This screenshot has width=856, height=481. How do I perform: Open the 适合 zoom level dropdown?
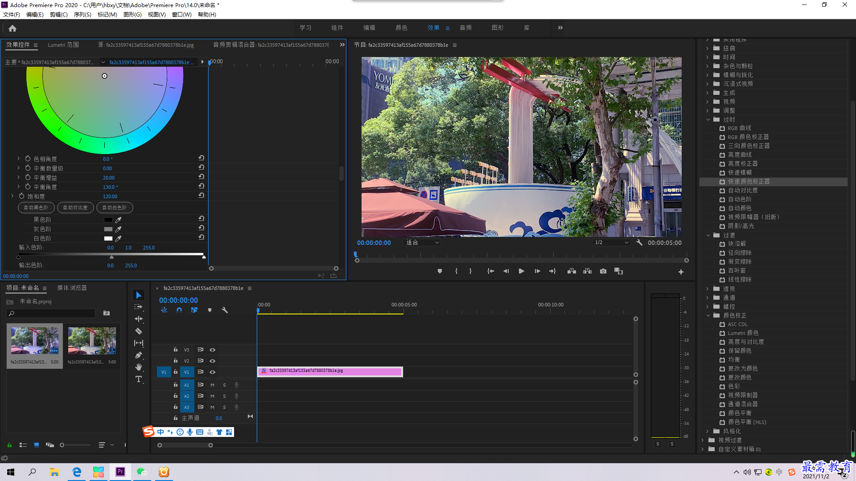[422, 243]
